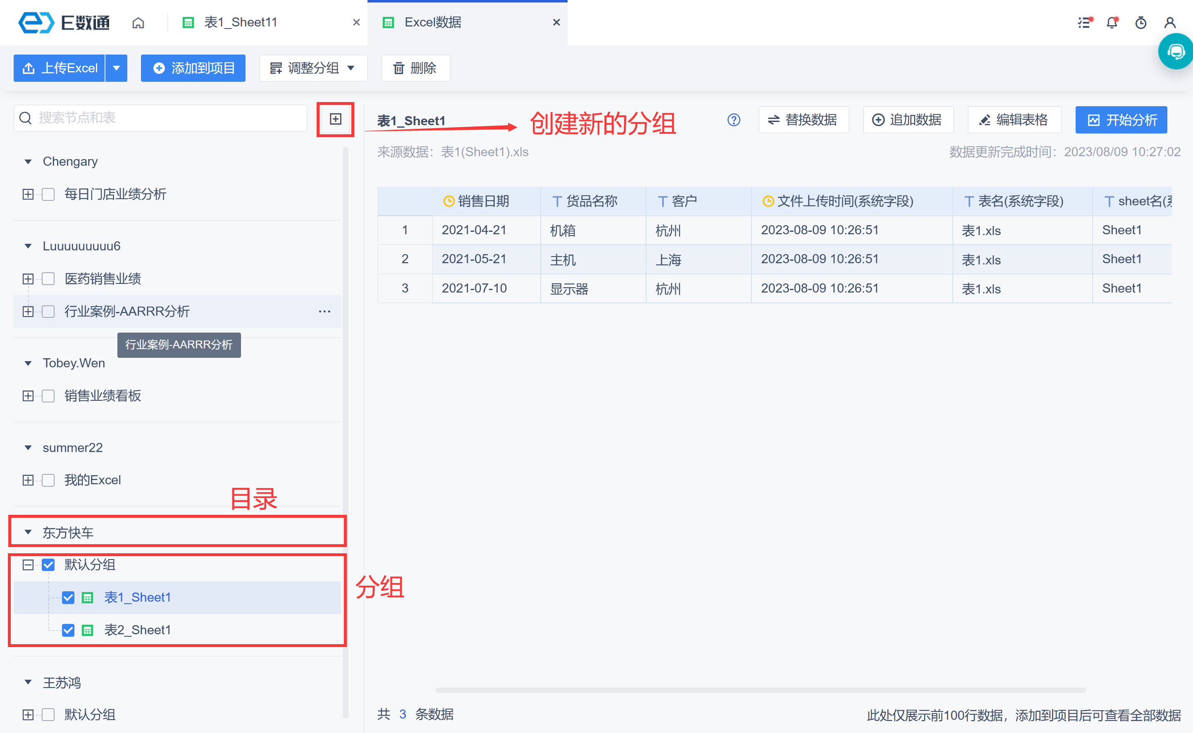This screenshot has height=733, width=1193.
Task: Uncheck the 表2_Sheet1 checkbox
Action: pyautogui.click(x=68, y=630)
